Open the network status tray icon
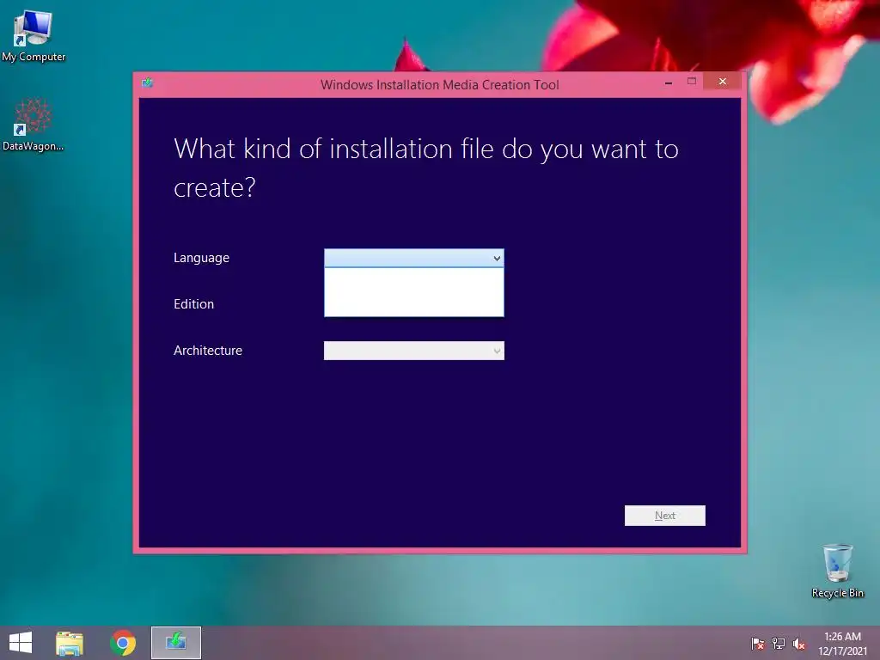The width and height of the screenshot is (880, 660). pyautogui.click(x=779, y=644)
